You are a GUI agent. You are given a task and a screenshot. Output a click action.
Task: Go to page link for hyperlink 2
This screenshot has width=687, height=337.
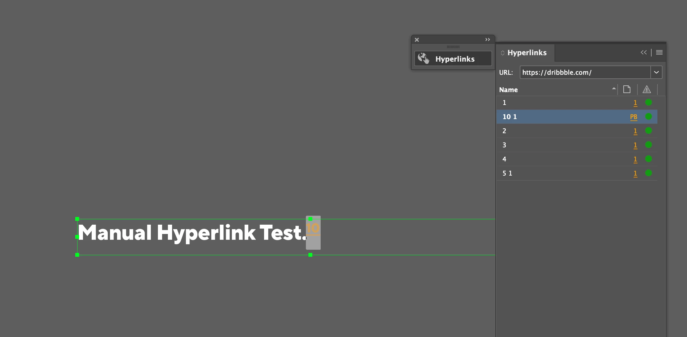pyautogui.click(x=635, y=131)
